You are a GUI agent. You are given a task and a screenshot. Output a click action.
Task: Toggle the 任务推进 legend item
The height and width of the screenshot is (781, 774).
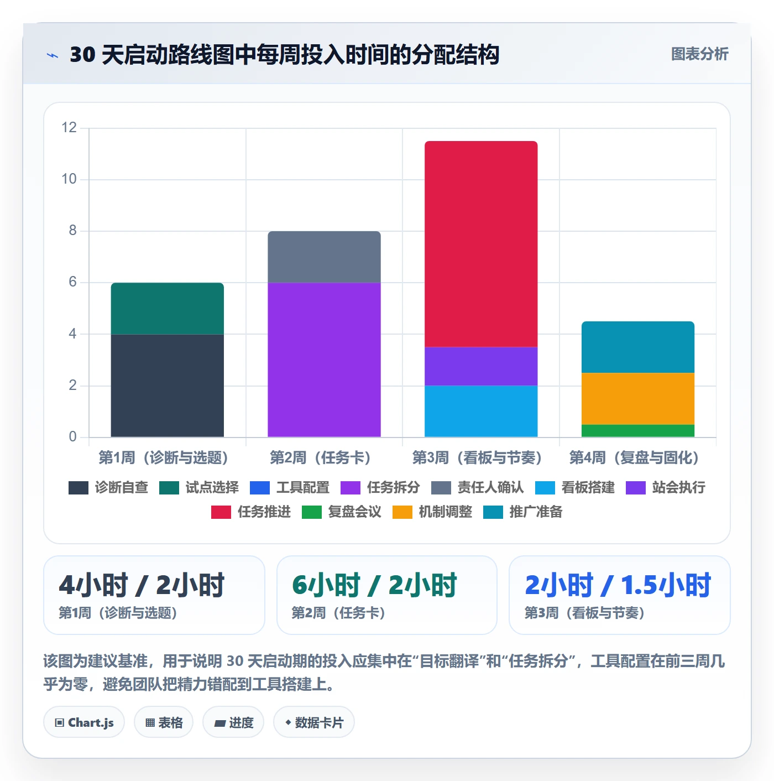coord(251,512)
